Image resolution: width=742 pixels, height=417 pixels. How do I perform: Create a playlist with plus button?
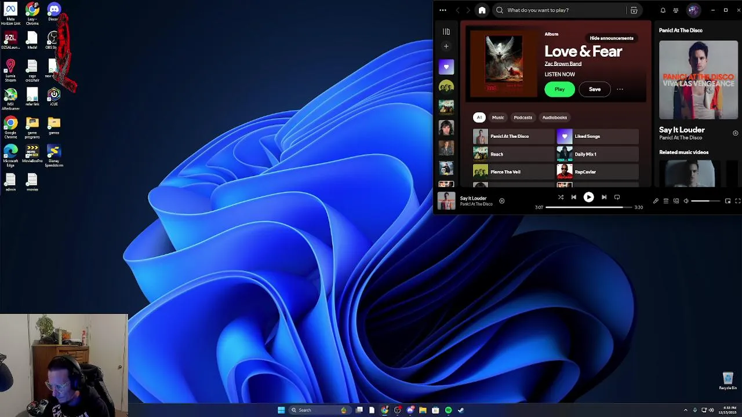[446, 46]
